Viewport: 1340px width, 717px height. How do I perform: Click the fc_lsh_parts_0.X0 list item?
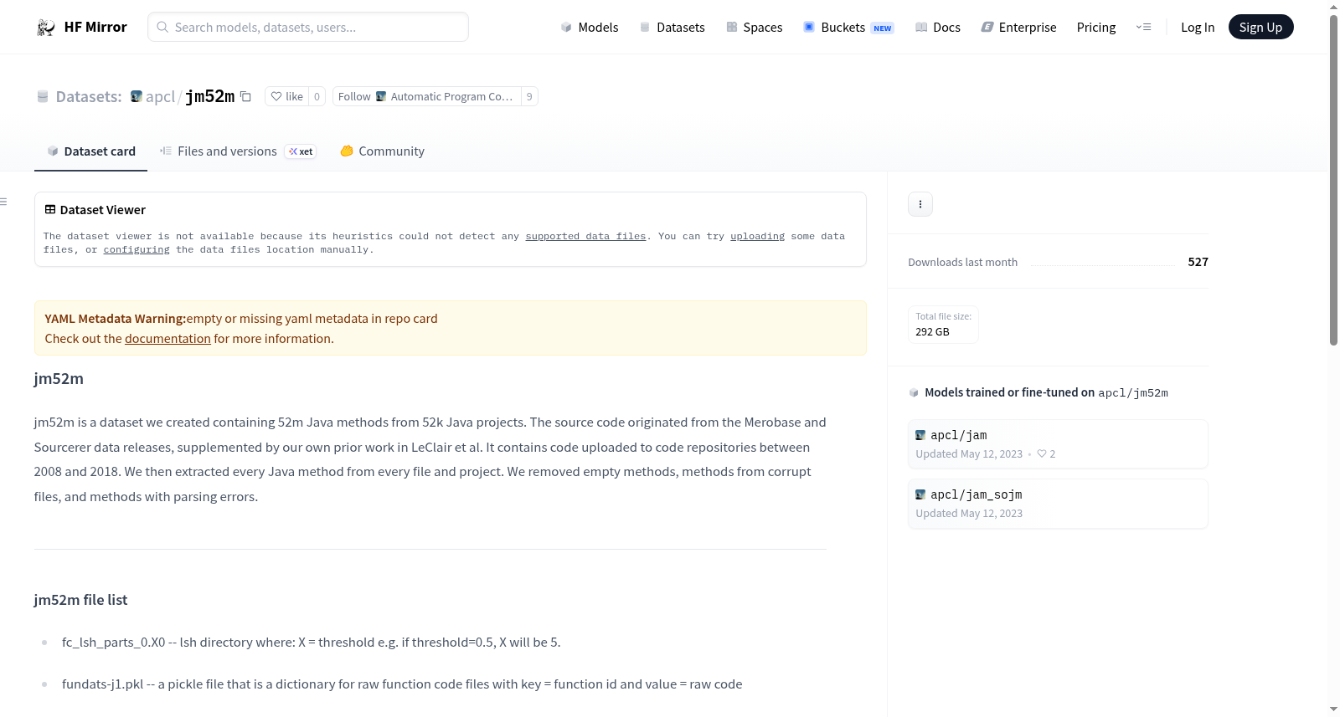click(312, 643)
